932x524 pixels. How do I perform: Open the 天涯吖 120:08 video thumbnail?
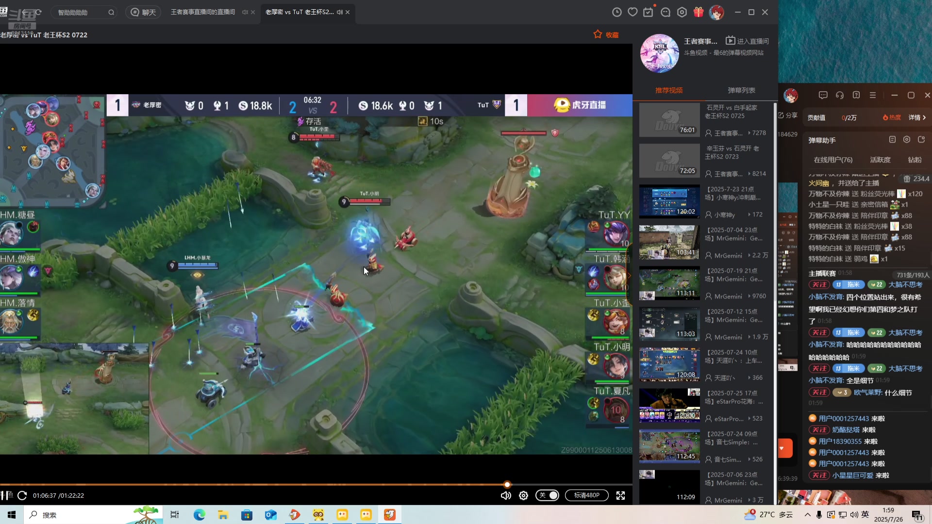[669, 364]
